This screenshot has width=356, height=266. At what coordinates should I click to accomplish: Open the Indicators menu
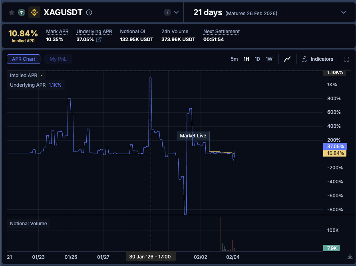[317, 59]
